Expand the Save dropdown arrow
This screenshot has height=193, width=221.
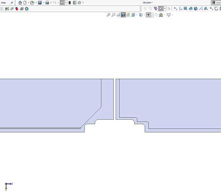[x=43, y=3]
